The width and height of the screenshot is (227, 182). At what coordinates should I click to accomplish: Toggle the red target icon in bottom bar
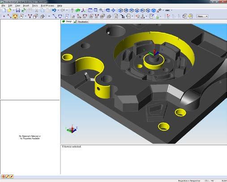pos(3,177)
